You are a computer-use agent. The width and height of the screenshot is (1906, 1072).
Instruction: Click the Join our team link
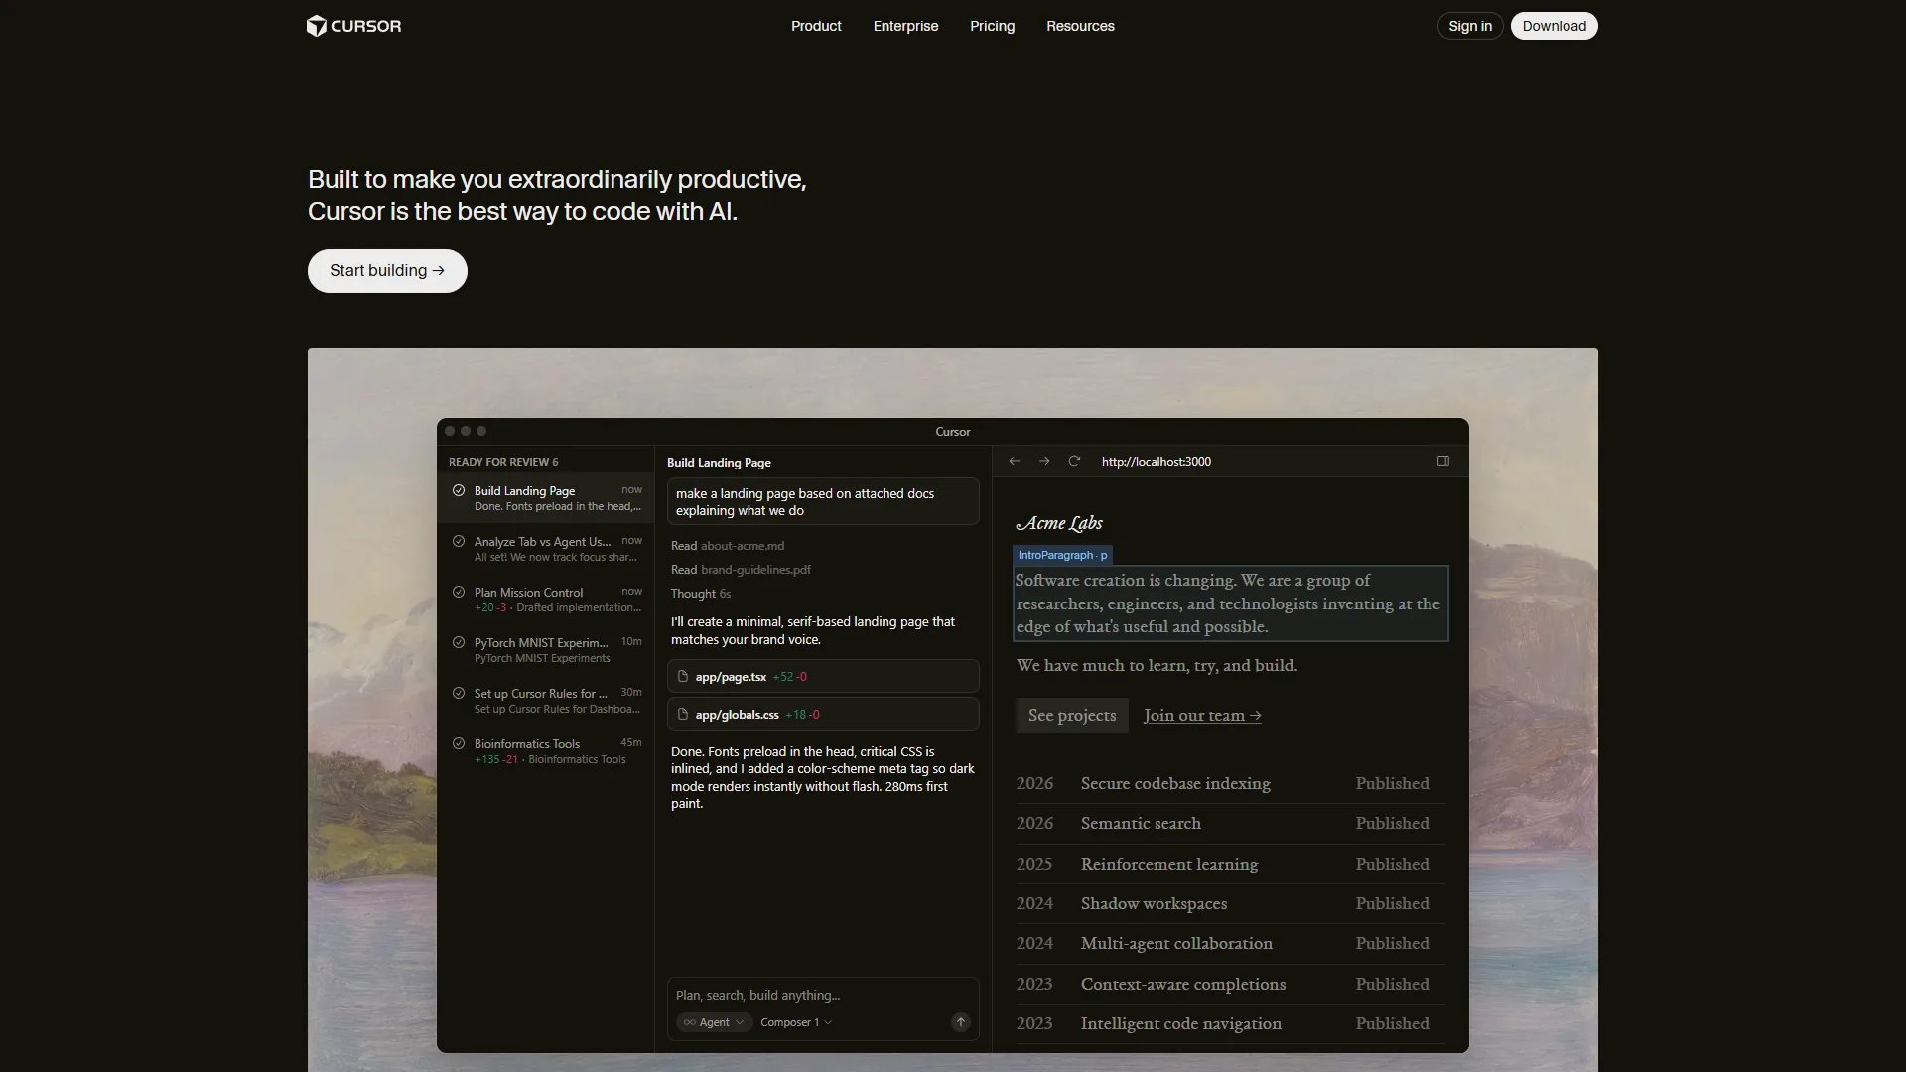click(1202, 715)
